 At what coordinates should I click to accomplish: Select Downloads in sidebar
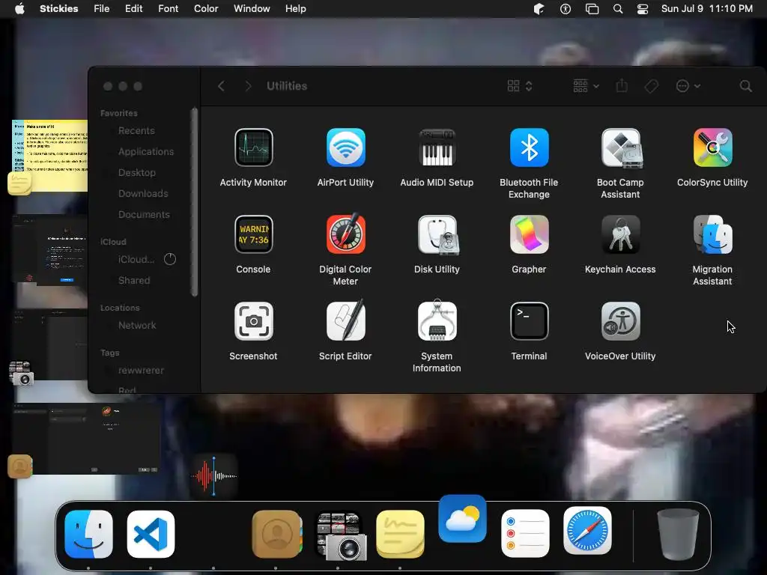[142, 194]
